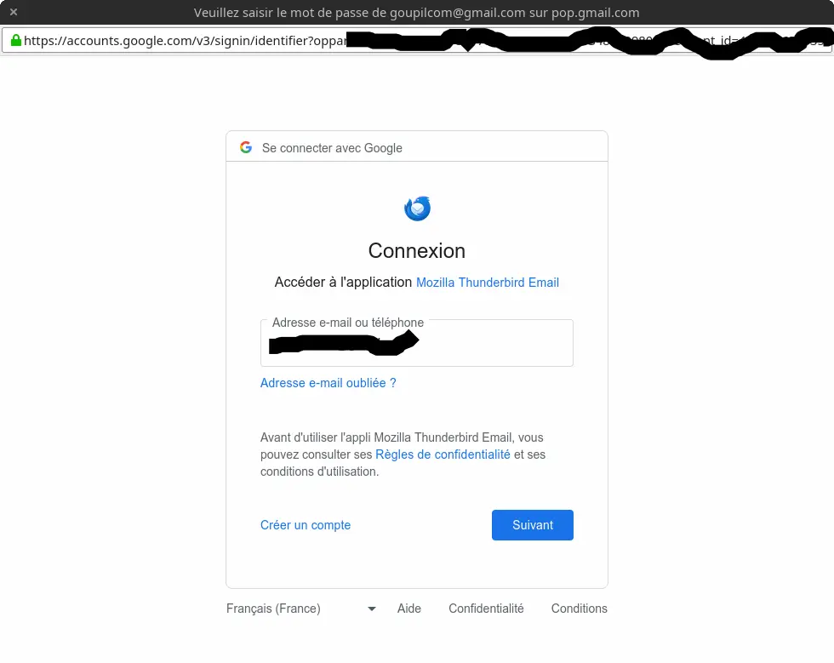
Task: Click the URL address bar
Action: (417, 41)
